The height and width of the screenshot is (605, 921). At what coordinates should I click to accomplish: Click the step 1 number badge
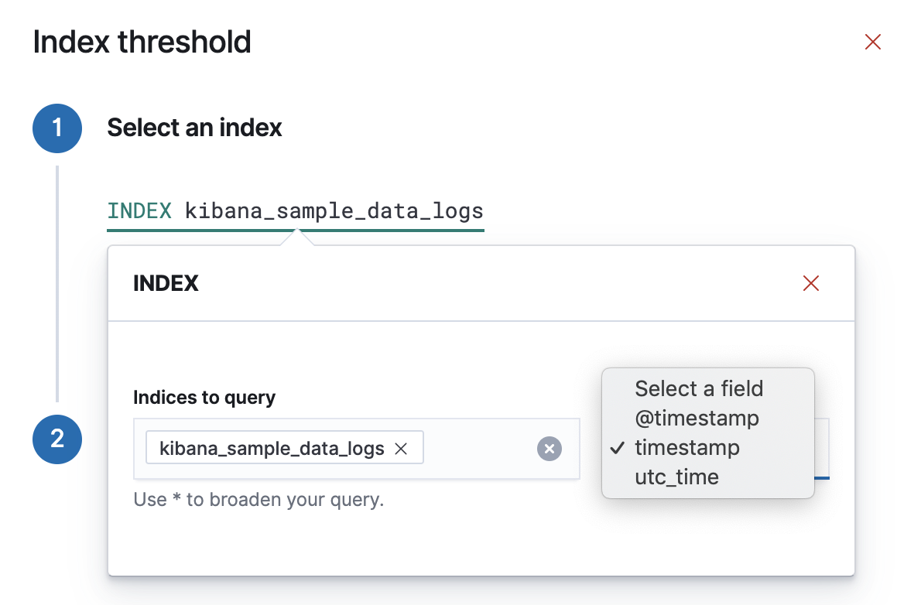[x=57, y=128]
